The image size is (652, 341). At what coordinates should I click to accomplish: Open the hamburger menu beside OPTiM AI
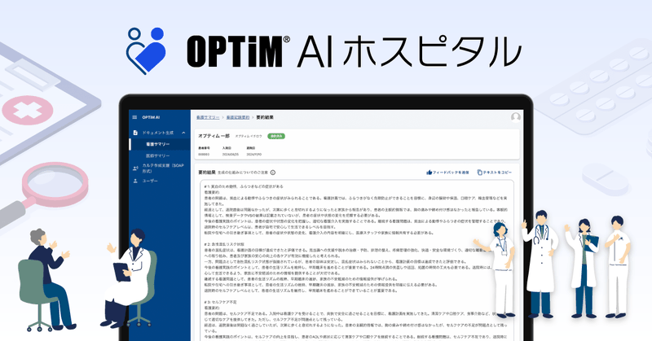point(134,117)
